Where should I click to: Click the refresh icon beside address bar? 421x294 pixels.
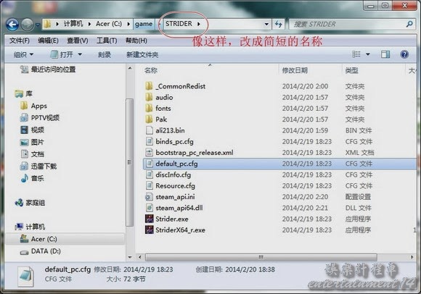point(279,25)
